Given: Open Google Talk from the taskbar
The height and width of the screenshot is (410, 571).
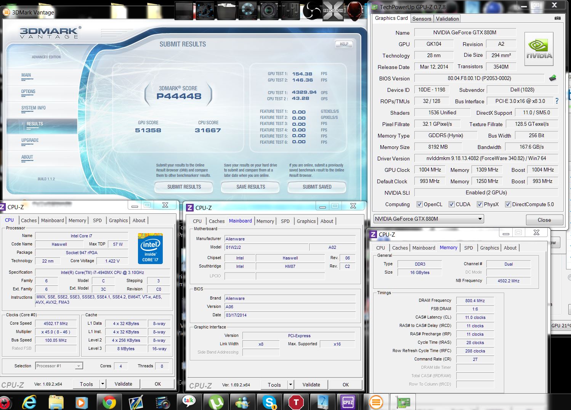Looking at the screenshot, I should click(189, 402).
